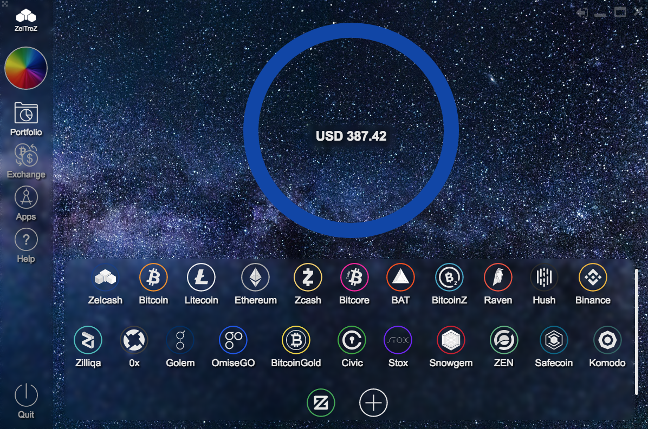Viewport: 648px width, 429px height.
Task: Click the coin list scrollbar
Action: click(637, 332)
